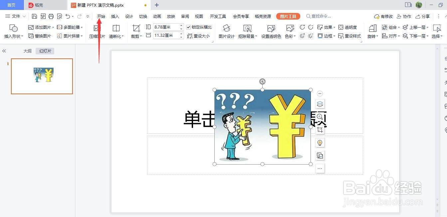Screen dimensions: 447x217
Task: Click the Print icon in quick access toolbar
Action: point(51,16)
